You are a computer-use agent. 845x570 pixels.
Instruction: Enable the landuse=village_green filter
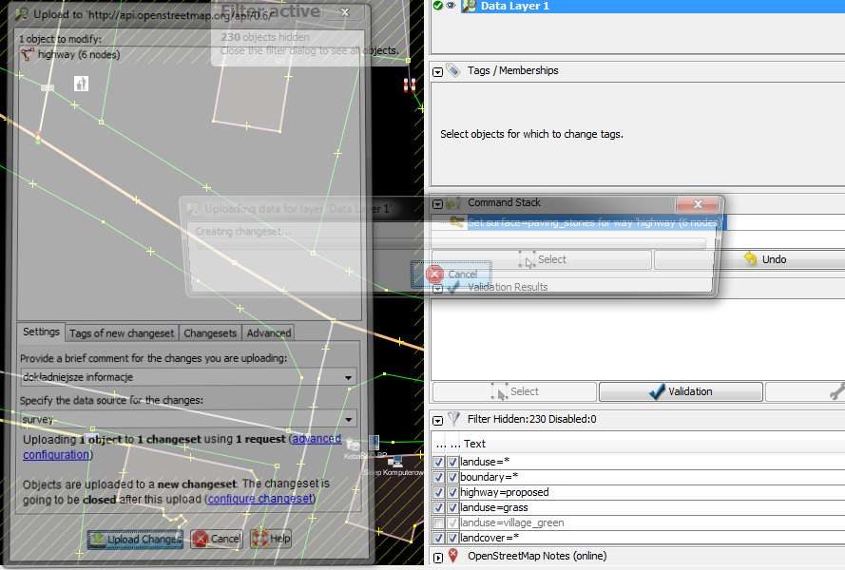click(x=438, y=523)
